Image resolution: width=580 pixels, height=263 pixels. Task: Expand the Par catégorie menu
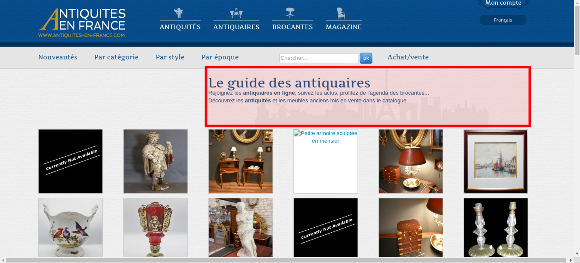click(116, 57)
